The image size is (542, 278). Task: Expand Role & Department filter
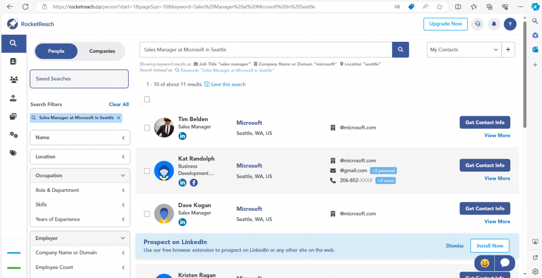[80, 190]
